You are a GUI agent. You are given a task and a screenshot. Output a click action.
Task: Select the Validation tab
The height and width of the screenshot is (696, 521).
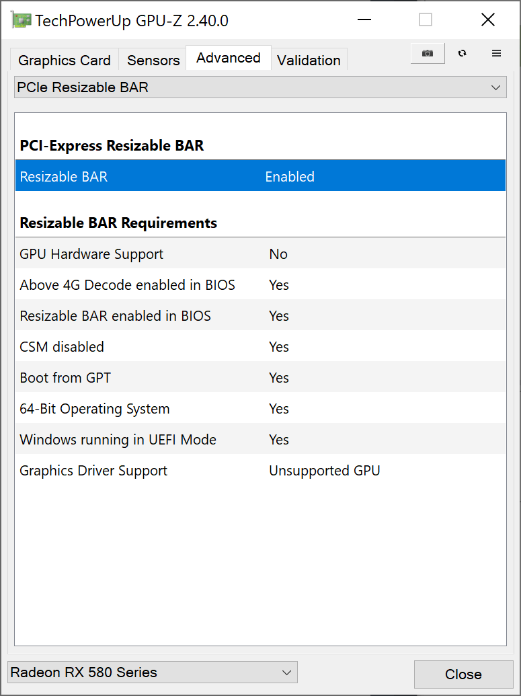pos(309,61)
